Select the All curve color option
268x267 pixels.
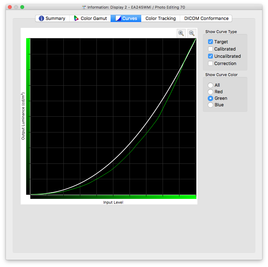[210, 85]
